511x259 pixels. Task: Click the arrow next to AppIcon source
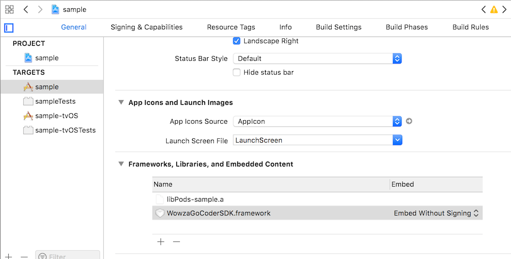pos(409,121)
